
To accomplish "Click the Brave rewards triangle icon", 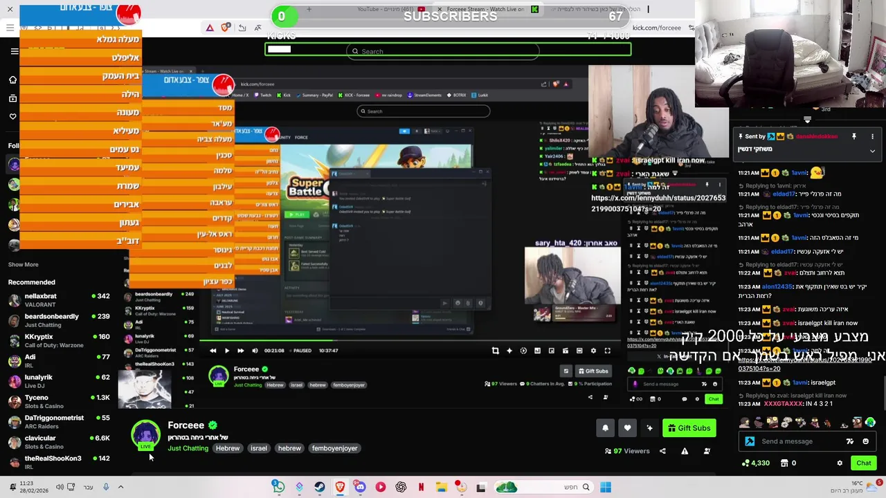I will pyautogui.click(x=210, y=28).
